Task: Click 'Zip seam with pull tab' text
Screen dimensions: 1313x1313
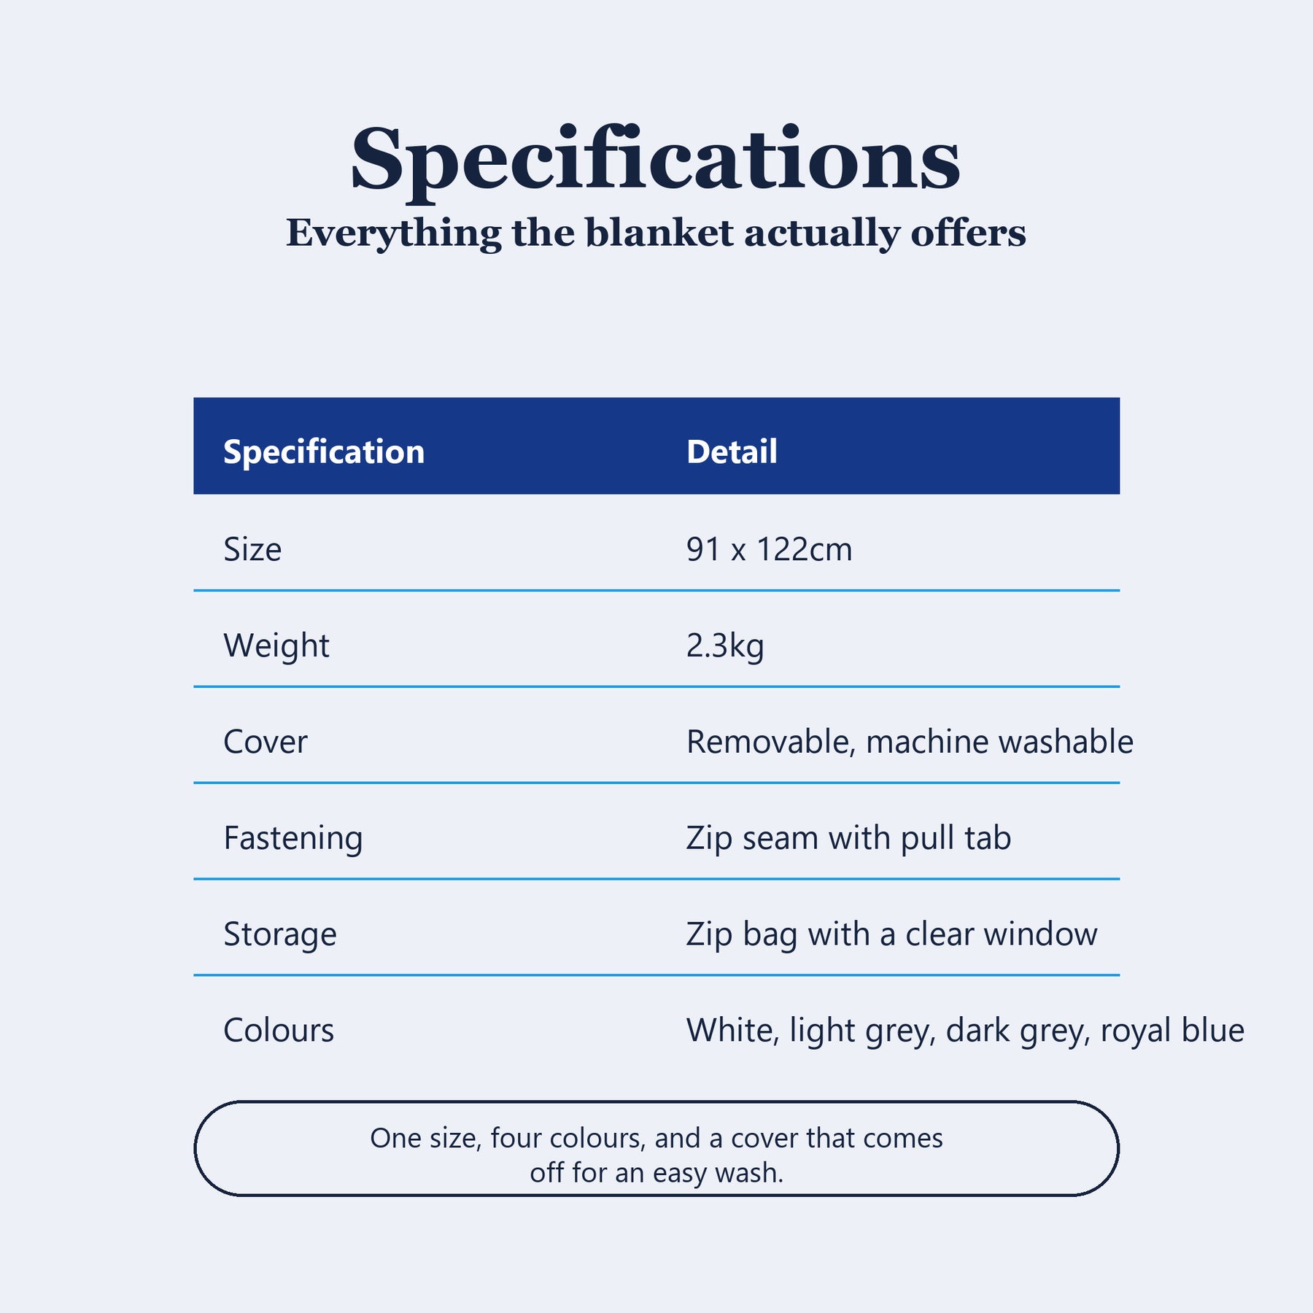Action: pyautogui.click(x=848, y=838)
